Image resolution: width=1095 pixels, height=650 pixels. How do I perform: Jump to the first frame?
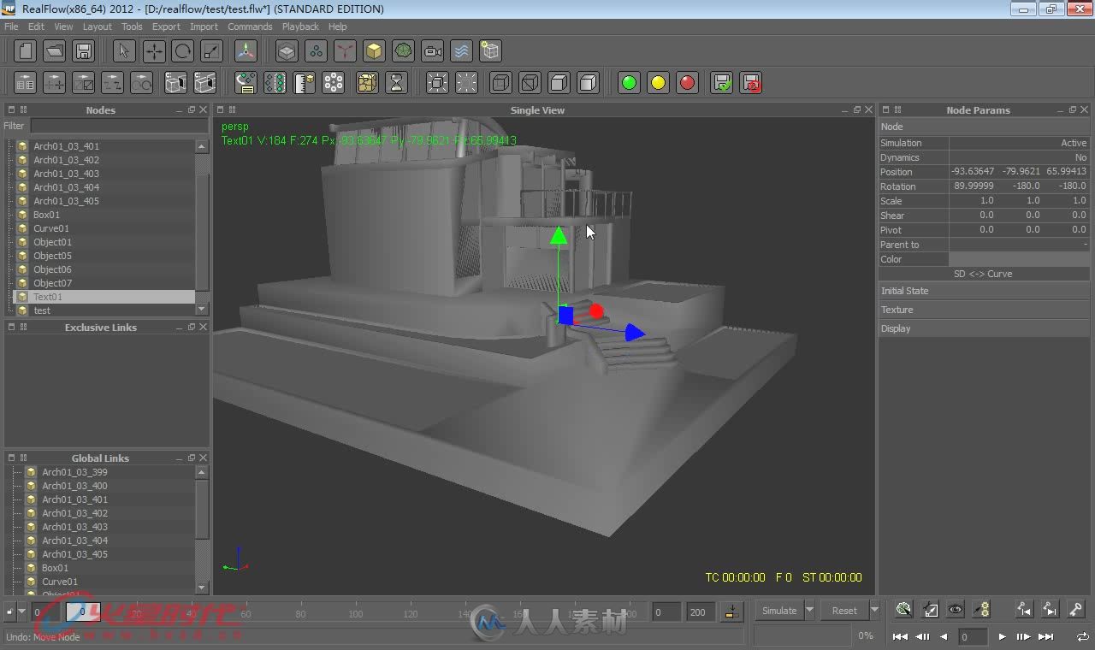click(x=900, y=636)
